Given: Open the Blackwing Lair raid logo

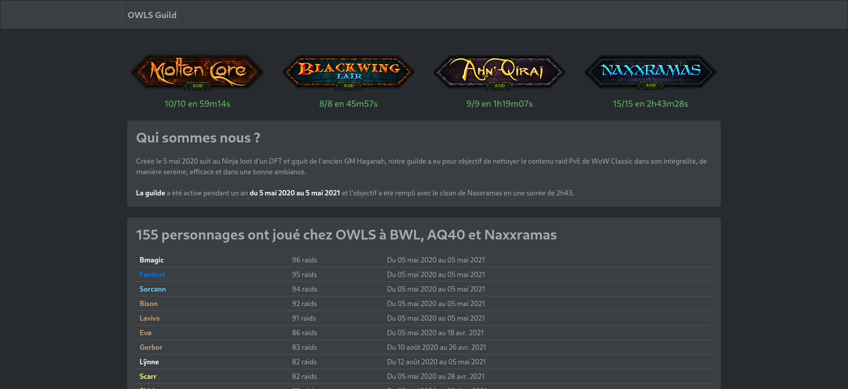Looking at the screenshot, I should [348, 72].
